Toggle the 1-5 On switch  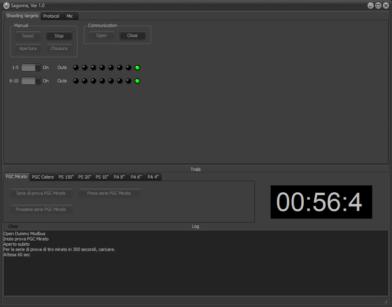31,68
